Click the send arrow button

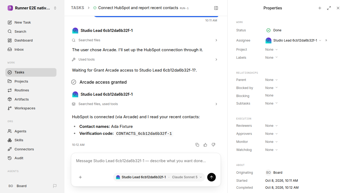click(x=212, y=177)
